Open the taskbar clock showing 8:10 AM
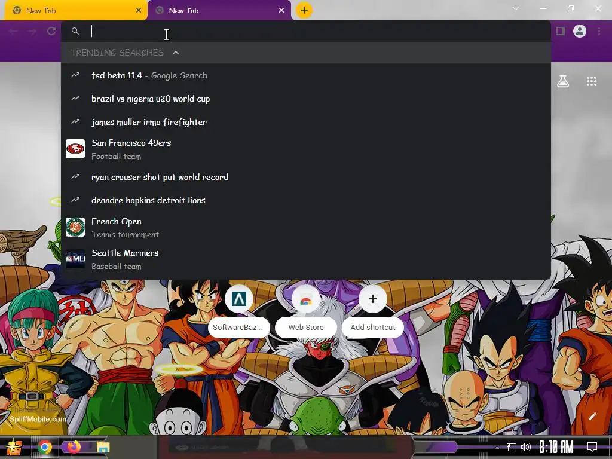 (x=556, y=447)
